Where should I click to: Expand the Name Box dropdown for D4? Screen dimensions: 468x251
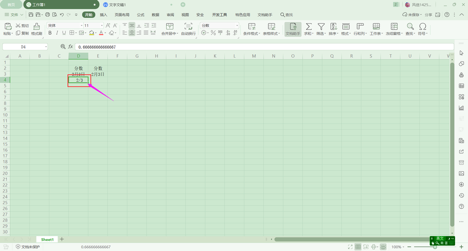[x=46, y=47]
